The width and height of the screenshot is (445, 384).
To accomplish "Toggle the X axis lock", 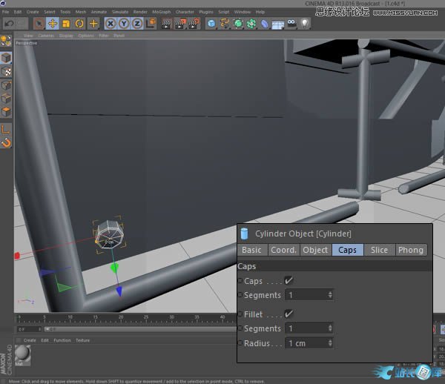I will (111, 24).
